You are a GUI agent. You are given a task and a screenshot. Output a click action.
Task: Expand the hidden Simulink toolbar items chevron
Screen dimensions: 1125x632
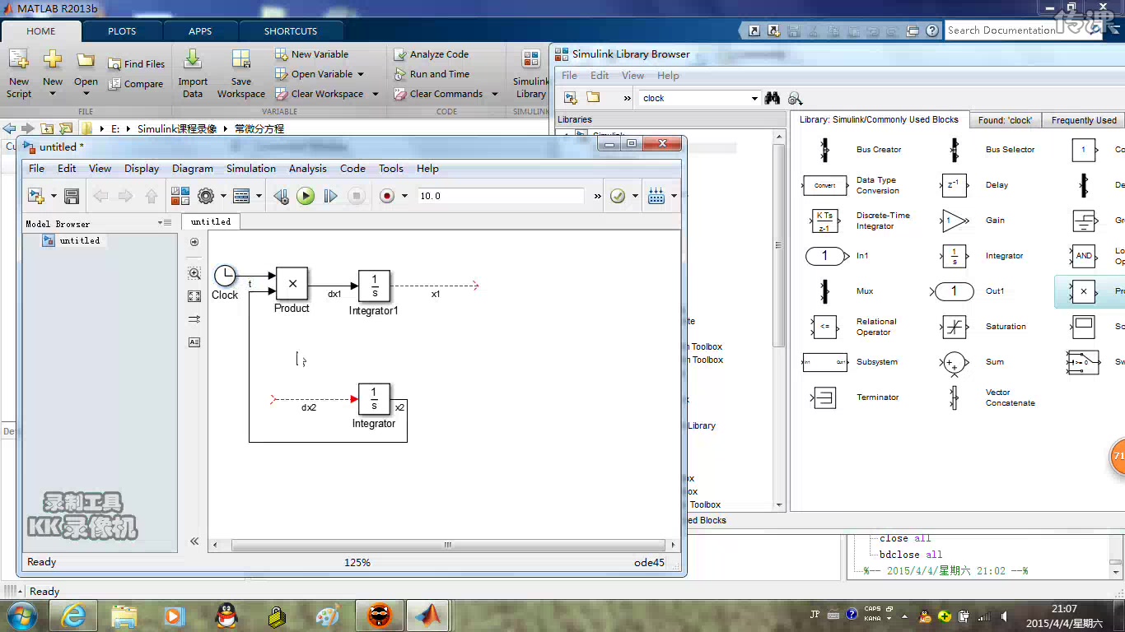pyautogui.click(x=597, y=196)
